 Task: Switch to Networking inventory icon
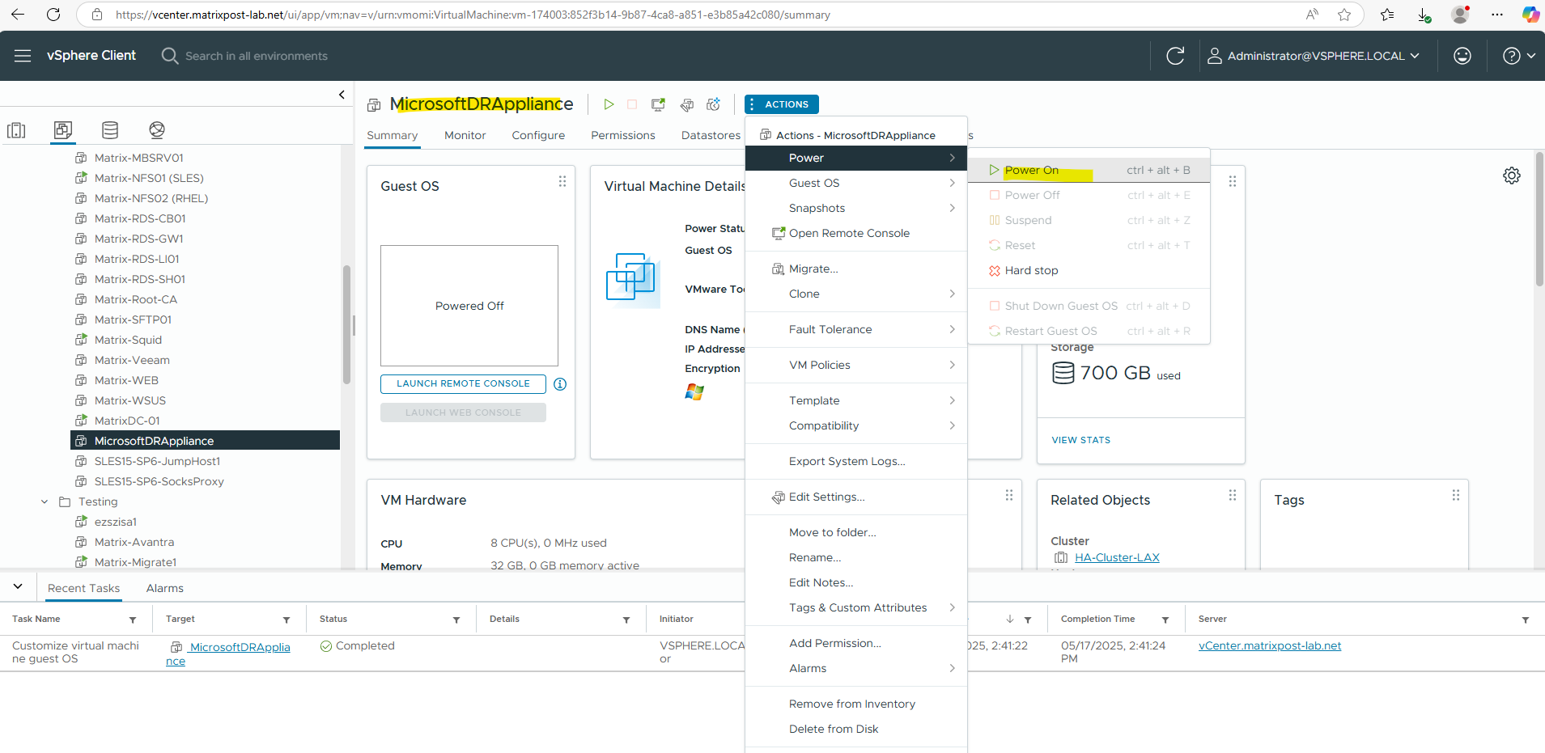(x=157, y=130)
